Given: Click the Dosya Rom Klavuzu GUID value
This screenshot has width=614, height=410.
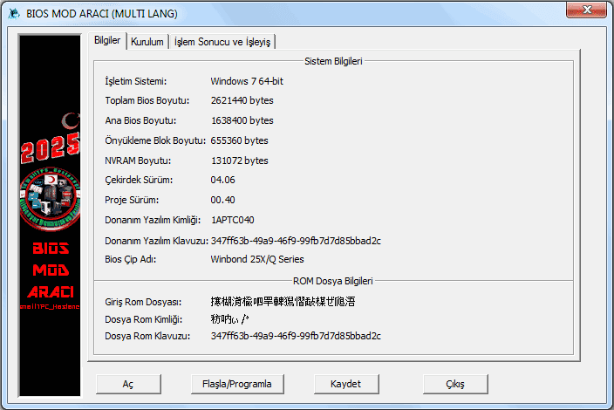Looking at the screenshot, I should tap(296, 335).
